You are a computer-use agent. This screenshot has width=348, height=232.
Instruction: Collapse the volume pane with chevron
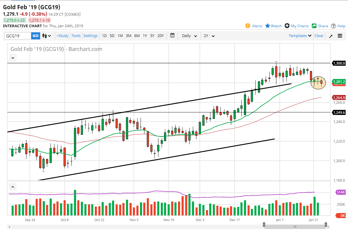(12, 187)
